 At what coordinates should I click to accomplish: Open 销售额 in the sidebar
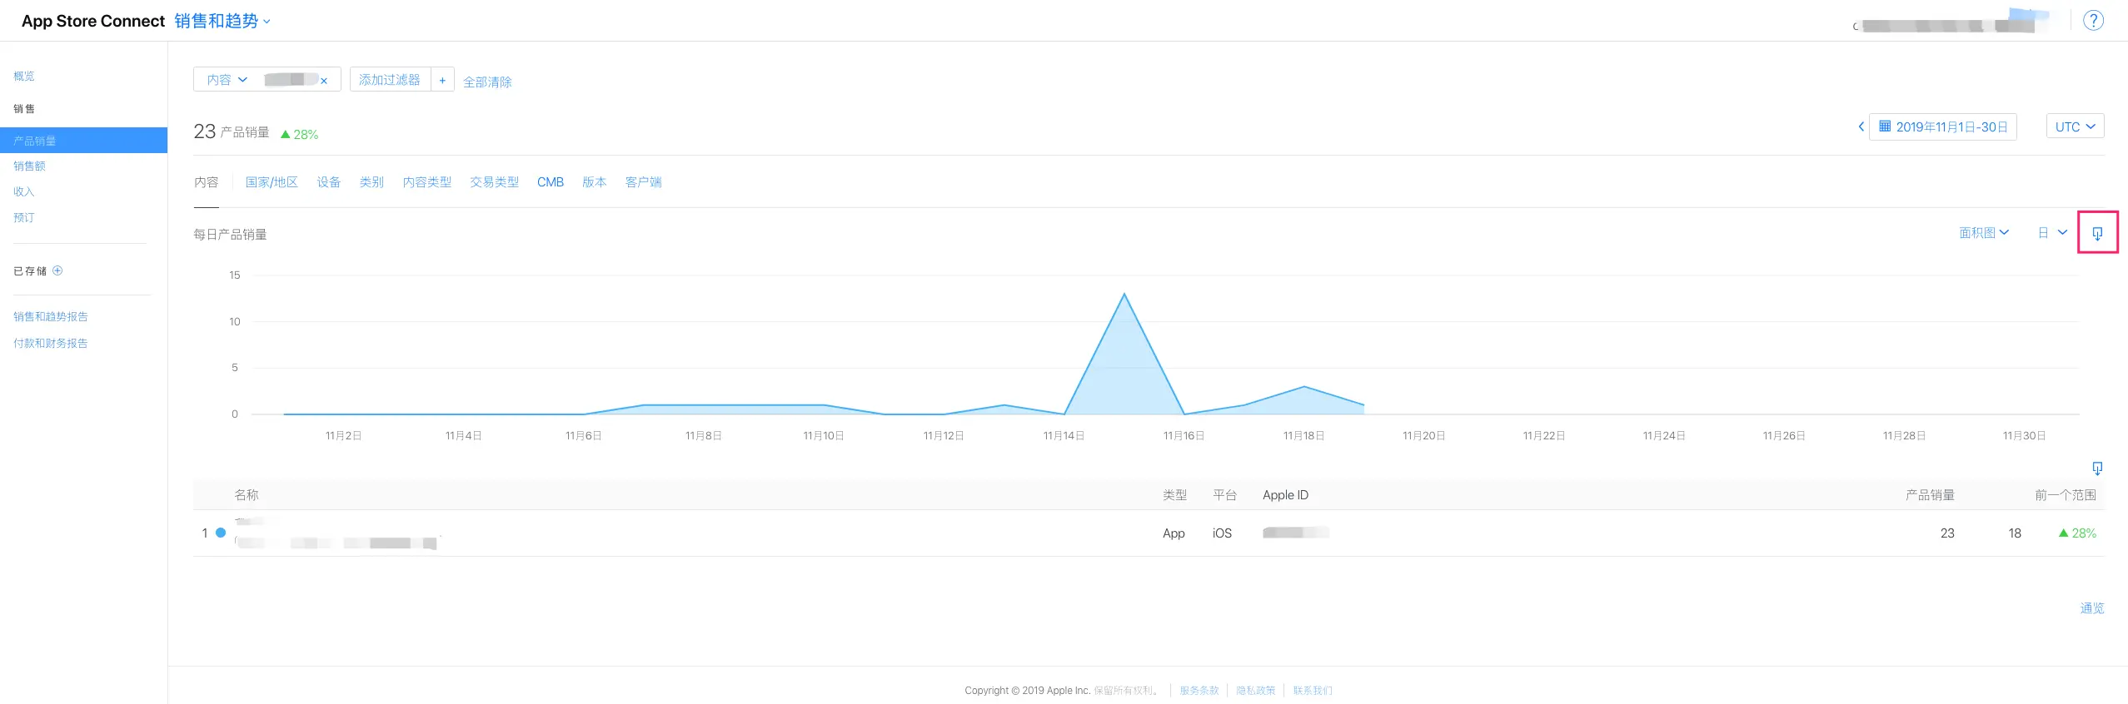(30, 166)
